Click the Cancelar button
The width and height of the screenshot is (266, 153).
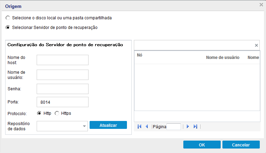point(241,145)
